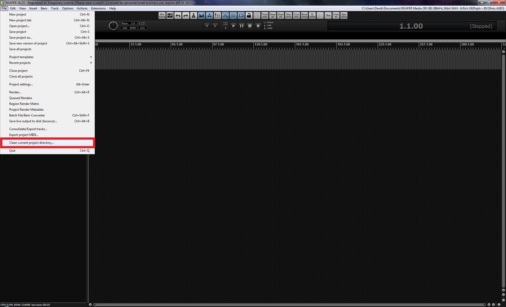
Task: Click the Unm all toolbar button
Action: [280, 16]
